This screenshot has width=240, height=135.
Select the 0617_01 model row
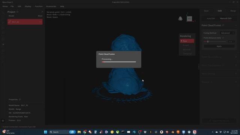(25, 22)
